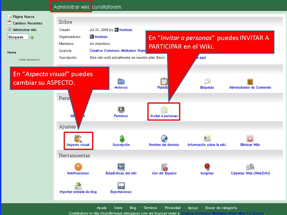The image size is (287, 215).
Task: Click the aquí link in Suscripción row
Action: (x=202, y=58)
